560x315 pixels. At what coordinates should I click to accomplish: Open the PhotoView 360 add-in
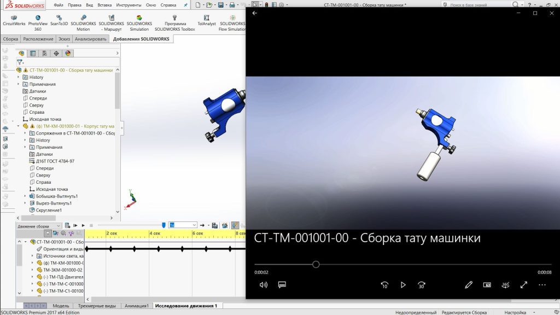coord(38,23)
